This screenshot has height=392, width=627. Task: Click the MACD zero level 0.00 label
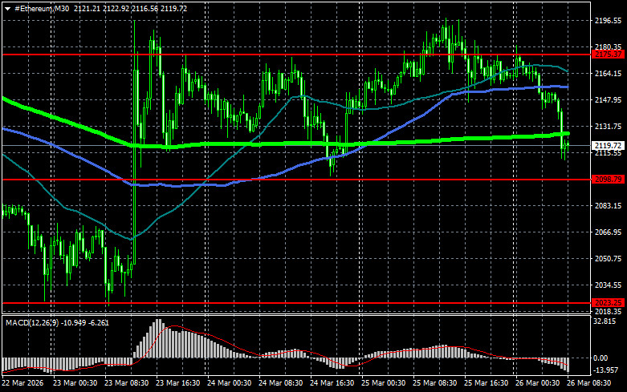[601, 358]
